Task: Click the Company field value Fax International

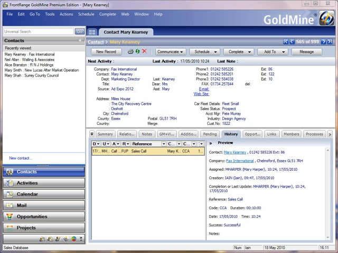Action: point(124,69)
